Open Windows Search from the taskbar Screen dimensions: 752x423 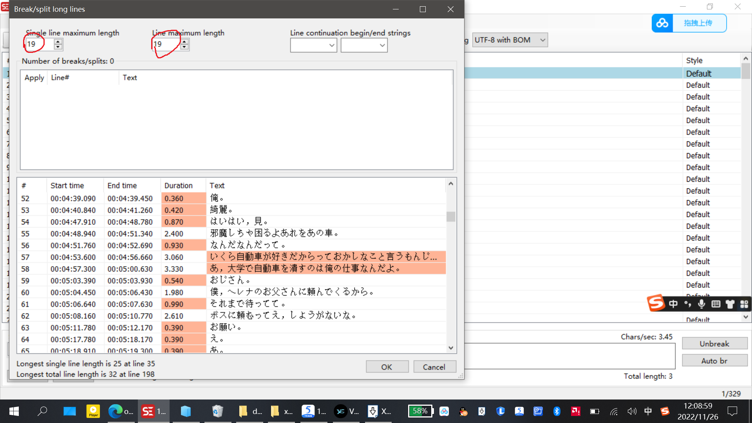tap(43, 411)
